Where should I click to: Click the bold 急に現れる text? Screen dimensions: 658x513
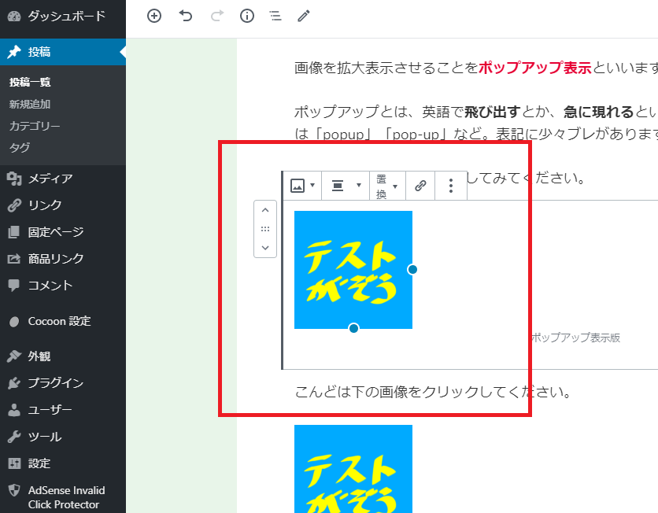599,112
